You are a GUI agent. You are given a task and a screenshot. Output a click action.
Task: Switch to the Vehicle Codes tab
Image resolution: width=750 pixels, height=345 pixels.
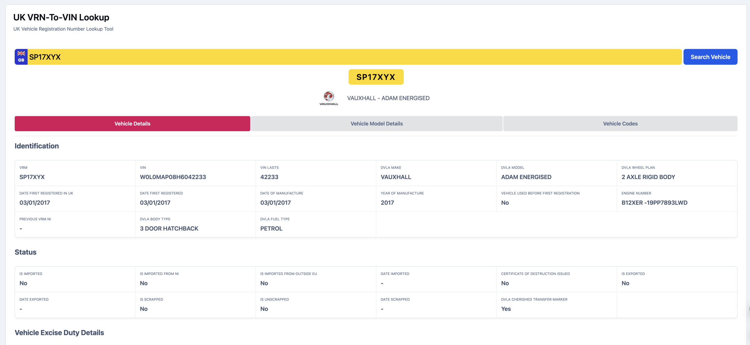pos(620,124)
